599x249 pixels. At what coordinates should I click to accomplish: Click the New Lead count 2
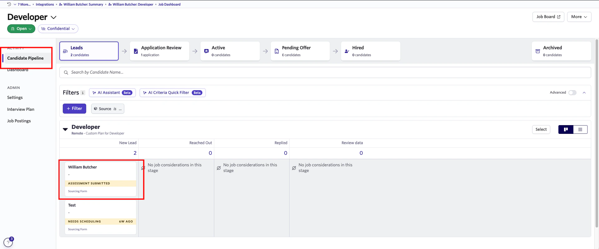point(135,153)
